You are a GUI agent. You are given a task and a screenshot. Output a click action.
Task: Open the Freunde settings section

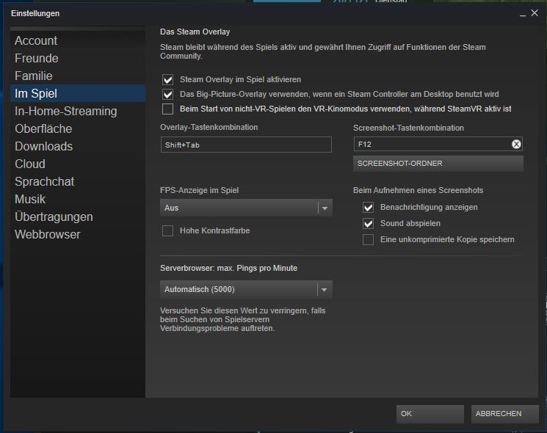point(78,58)
